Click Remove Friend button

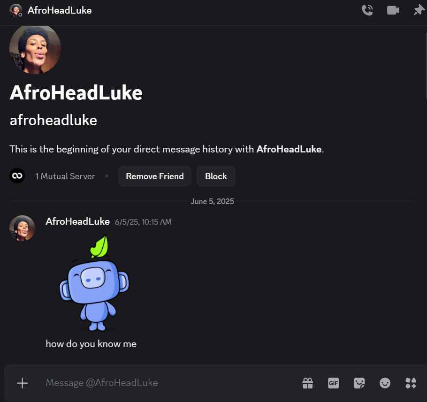[x=155, y=176]
